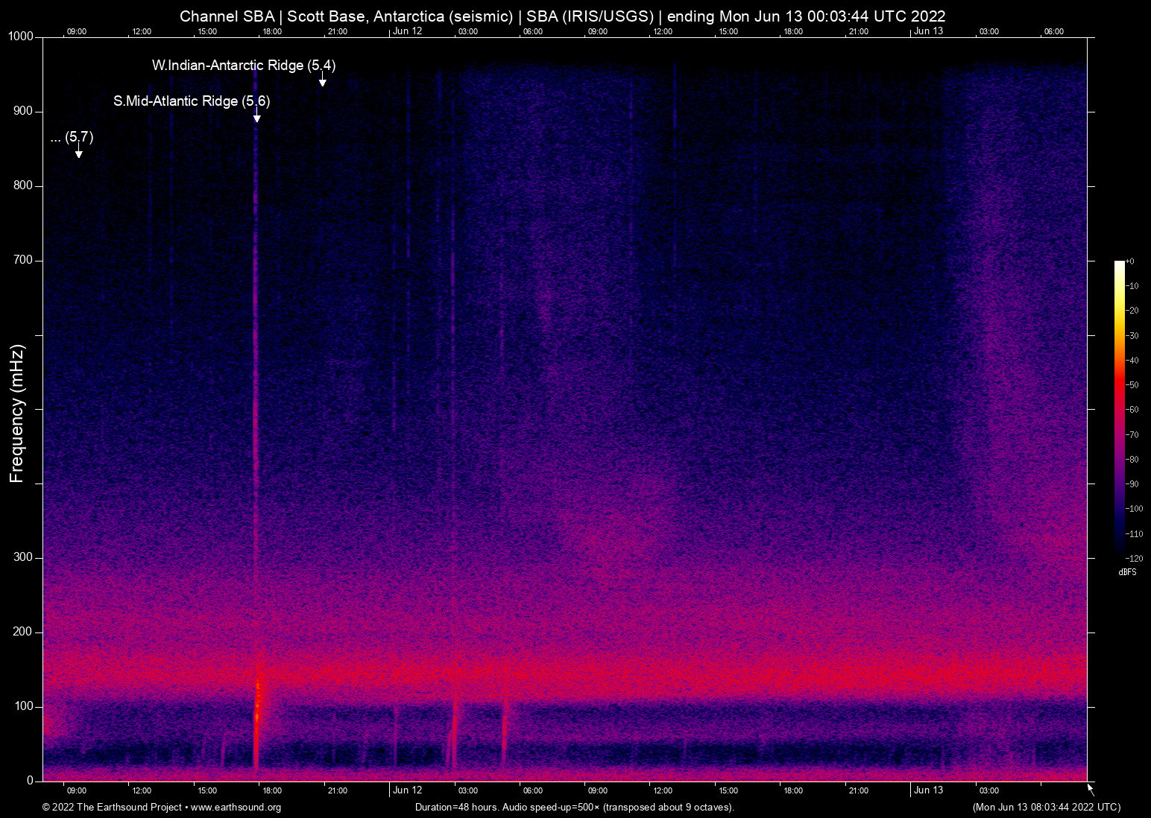The height and width of the screenshot is (818, 1151).
Task: Click the end-time arrow at bottom-right plot corner
Action: point(1090,788)
